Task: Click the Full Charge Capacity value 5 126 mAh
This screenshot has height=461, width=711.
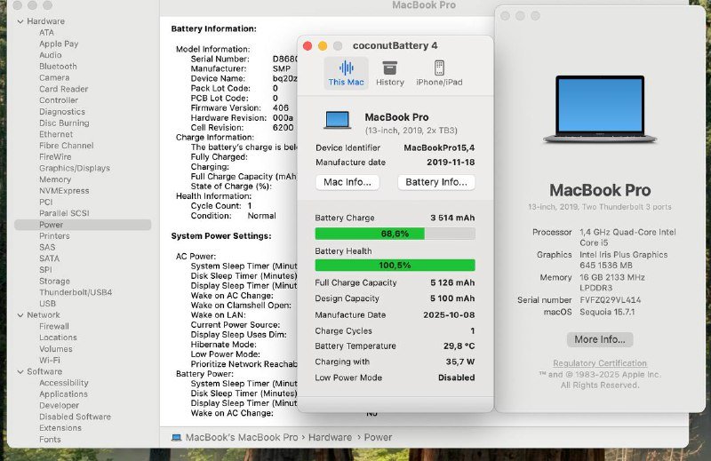Action: tap(452, 282)
